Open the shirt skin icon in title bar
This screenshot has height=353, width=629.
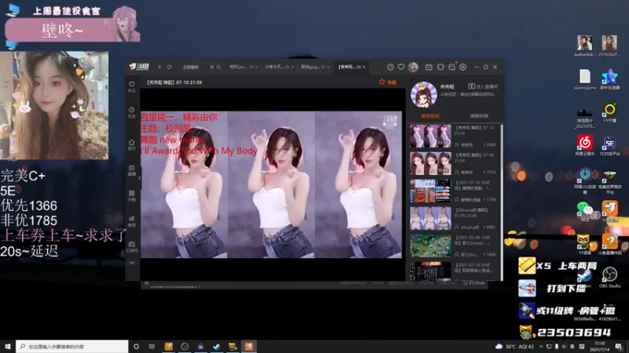(x=440, y=67)
